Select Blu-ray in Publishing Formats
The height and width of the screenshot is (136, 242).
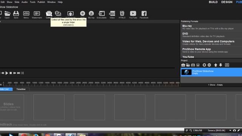click(x=211, y=27)
